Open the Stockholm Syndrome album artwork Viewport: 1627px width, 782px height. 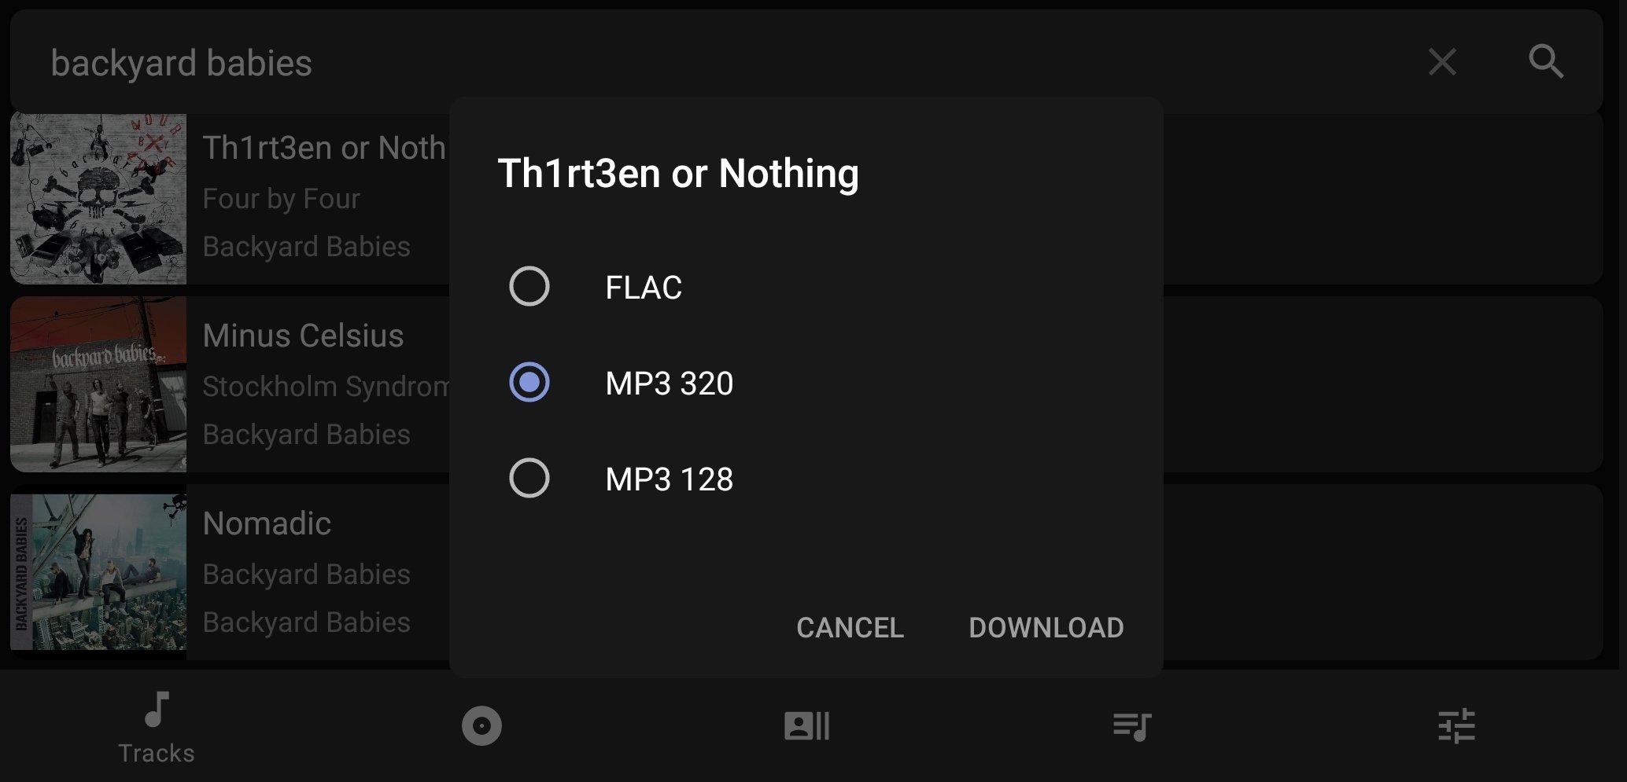click(98, 384)
